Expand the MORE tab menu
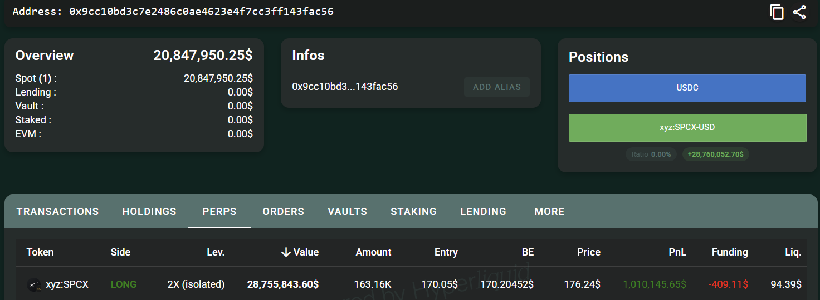820x300 pixels. [550, 212]
